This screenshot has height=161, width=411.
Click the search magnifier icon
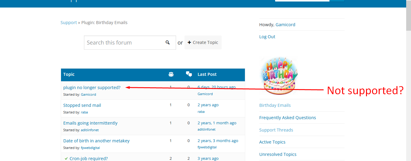(168, 42)
